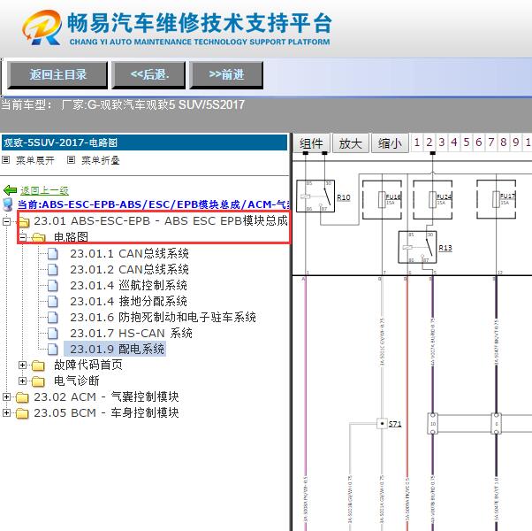Screen dimensions: 532x531
Task: Go to diagram page 8
Action: (x=504, y=142)
